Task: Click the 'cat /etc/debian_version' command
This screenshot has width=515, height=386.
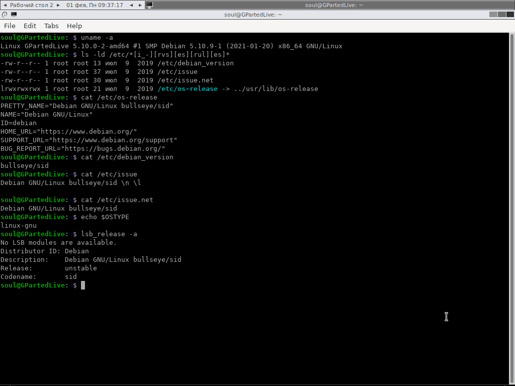Action: coord(127,157)
